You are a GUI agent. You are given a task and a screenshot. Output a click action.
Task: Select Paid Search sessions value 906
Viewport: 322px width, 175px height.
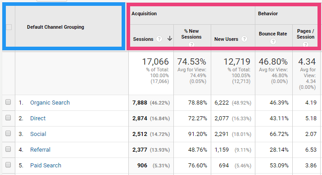pos(142,166)
